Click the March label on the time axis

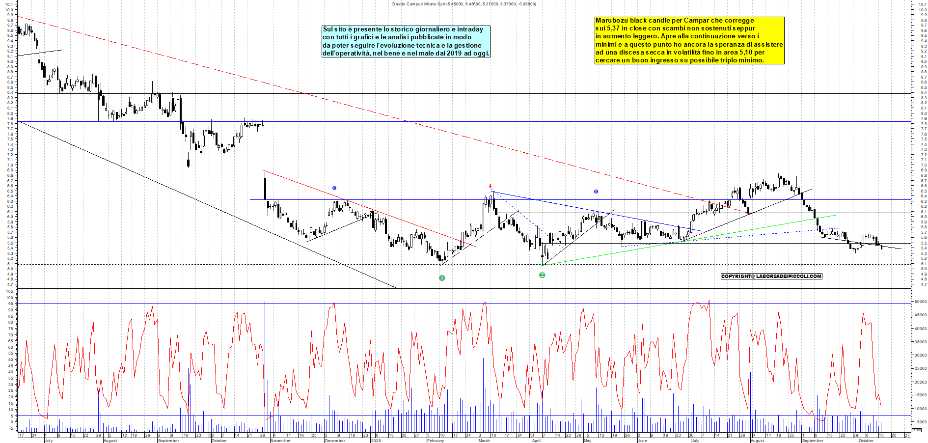[x=484, y=441]
